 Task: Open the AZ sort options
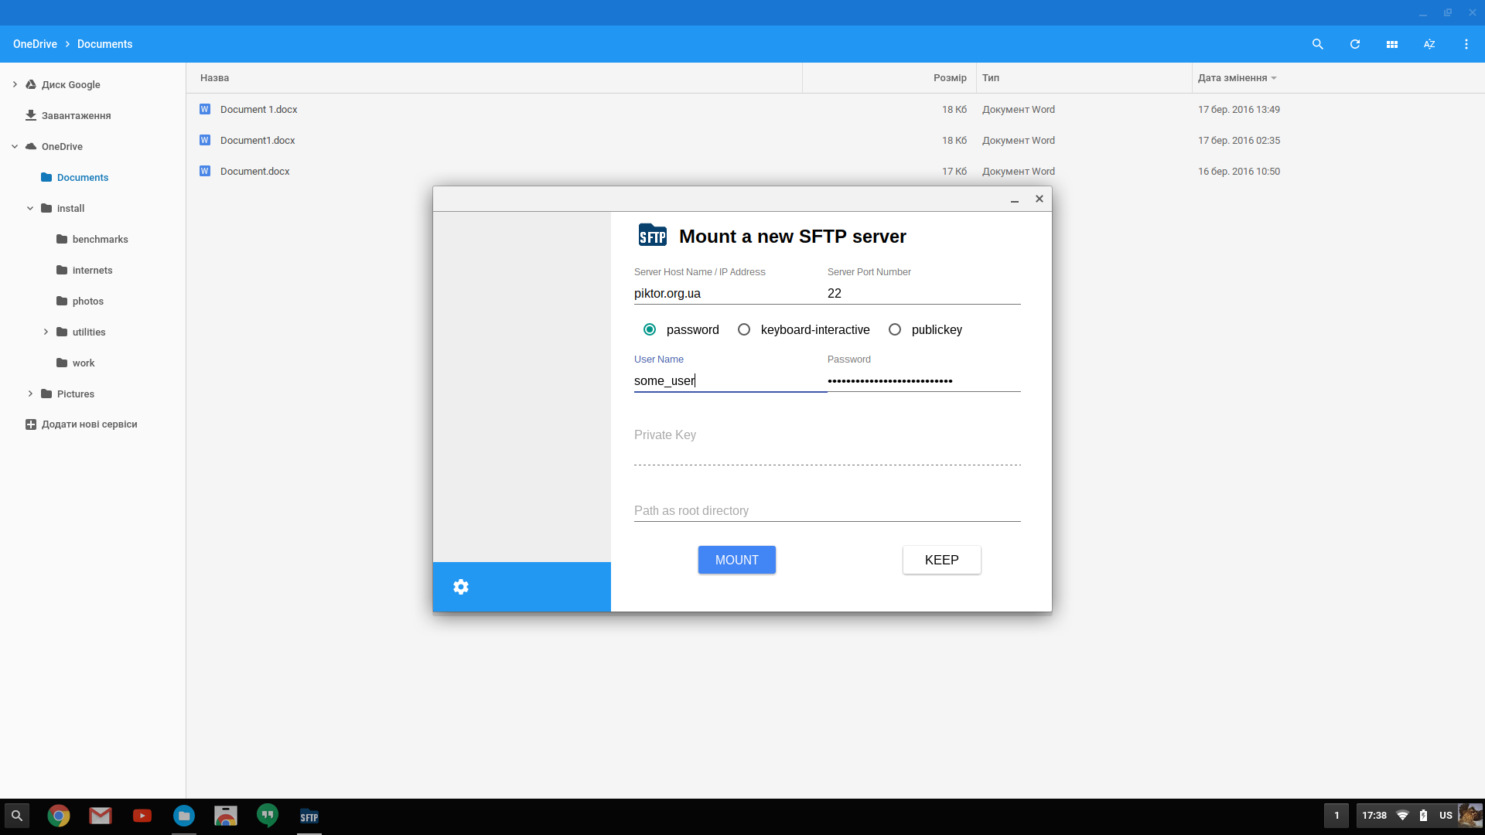point(1429,44)
